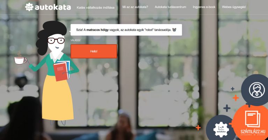Open Katás vállalkozás indítása menu item
The width and height of the screenshot is (268, 140).
click(95, 8)
